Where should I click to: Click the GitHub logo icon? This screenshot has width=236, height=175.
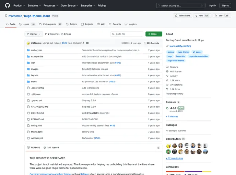click(x=8, y=5)
